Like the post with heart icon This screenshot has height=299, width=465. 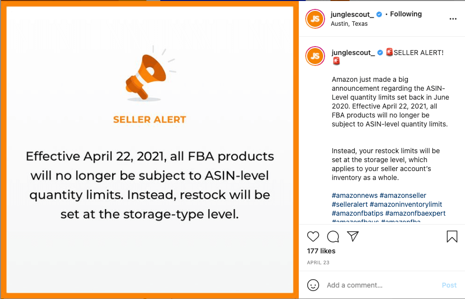[x=313, y=237]
